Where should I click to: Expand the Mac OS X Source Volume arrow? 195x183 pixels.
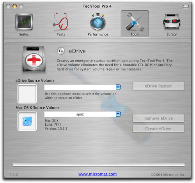(118, 114)
